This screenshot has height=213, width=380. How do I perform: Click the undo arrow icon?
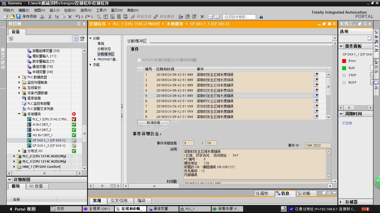coord(78,17)
